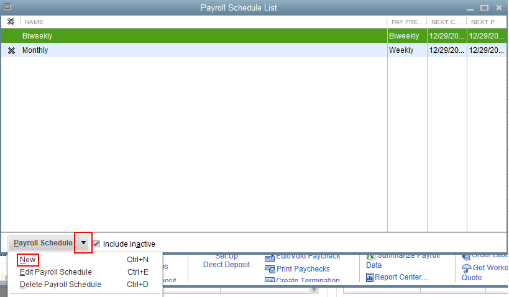Open Edit/Void Paycheck link

coord(308,257)
